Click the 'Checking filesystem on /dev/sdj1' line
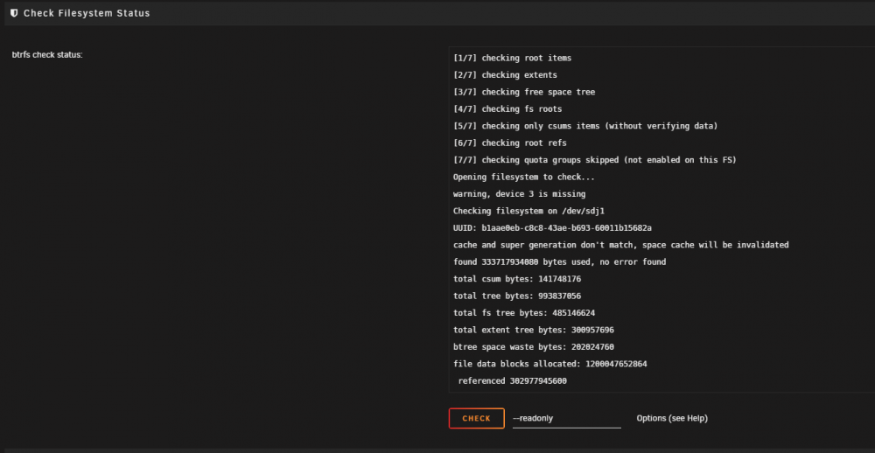The width and height of the screenshot is (875, 453). 529,212
